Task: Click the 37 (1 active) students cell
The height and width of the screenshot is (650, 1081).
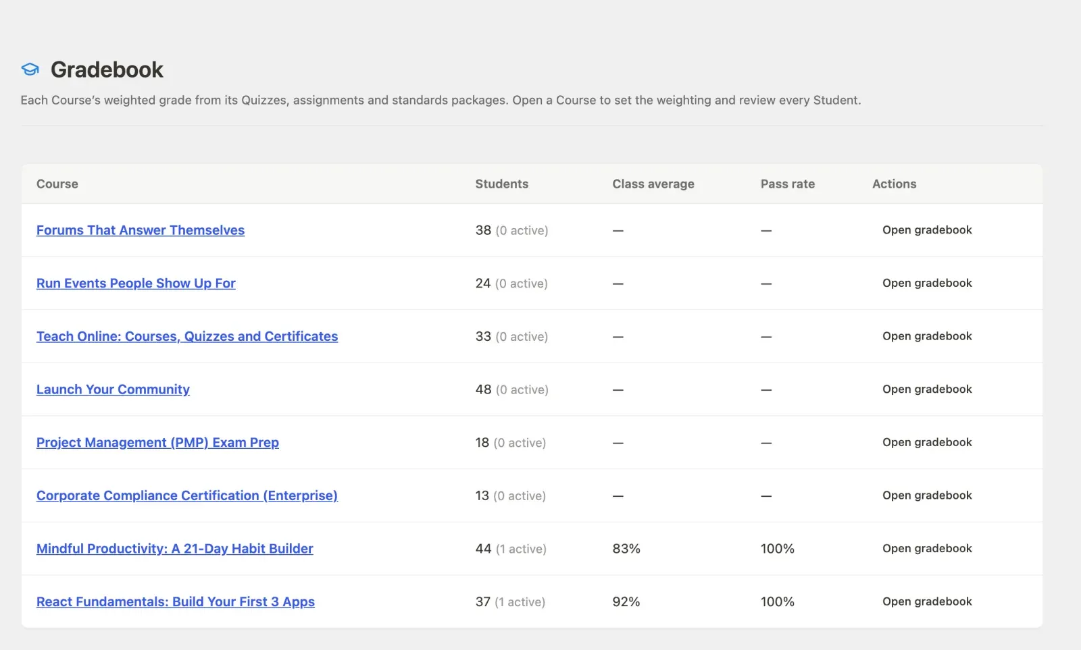Action: point(510,602)
